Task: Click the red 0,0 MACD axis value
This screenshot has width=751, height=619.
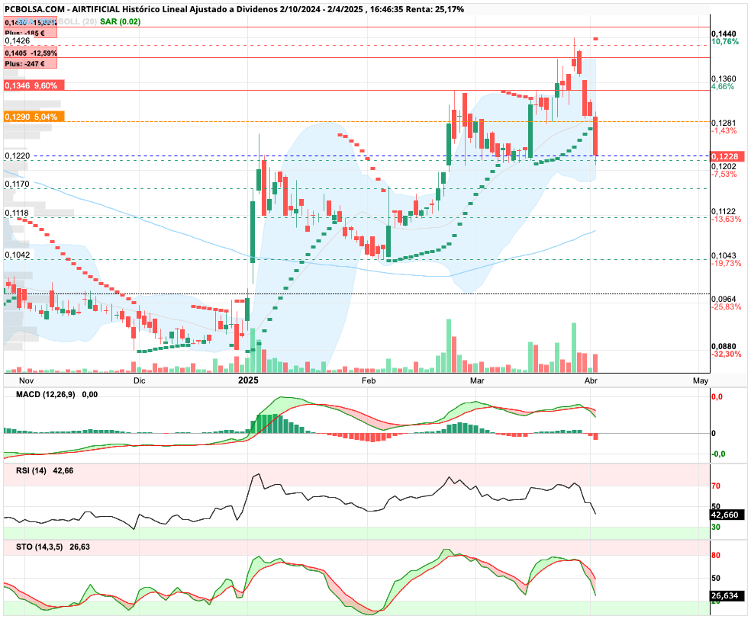Action: tap(717, 396)
